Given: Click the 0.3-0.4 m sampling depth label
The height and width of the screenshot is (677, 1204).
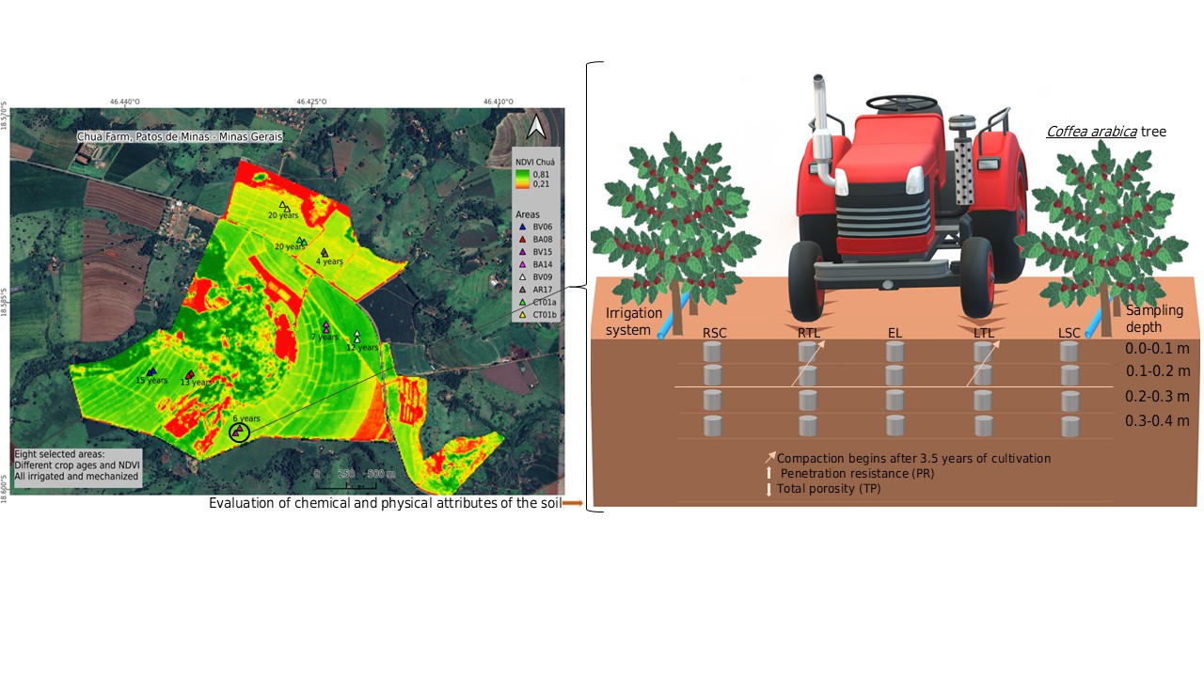Looking at the screenshot, I should click(1157, 420).
